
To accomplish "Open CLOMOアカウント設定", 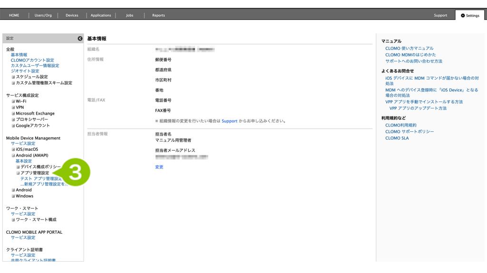I will pos(32,60).
